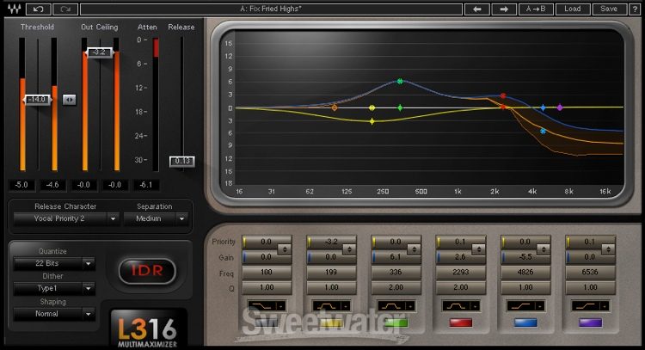Select the green node on the zero line
This screenshot has height=350, width=645.
[x=400, y=107]
